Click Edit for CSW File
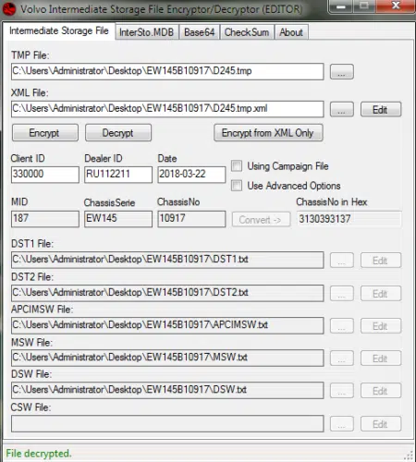The image size is (416, 462). [381, 424]
